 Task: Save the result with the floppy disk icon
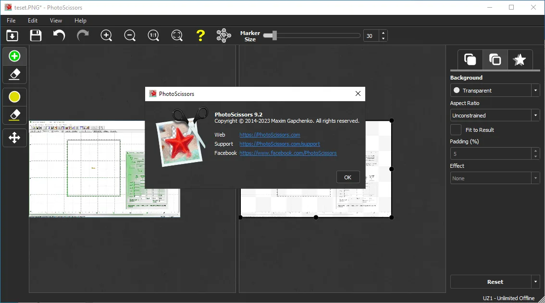click(36, 35)
